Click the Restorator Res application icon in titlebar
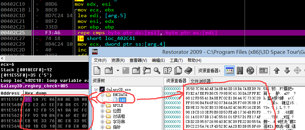Viewport: 305px width, 130px height. (95, 52)
